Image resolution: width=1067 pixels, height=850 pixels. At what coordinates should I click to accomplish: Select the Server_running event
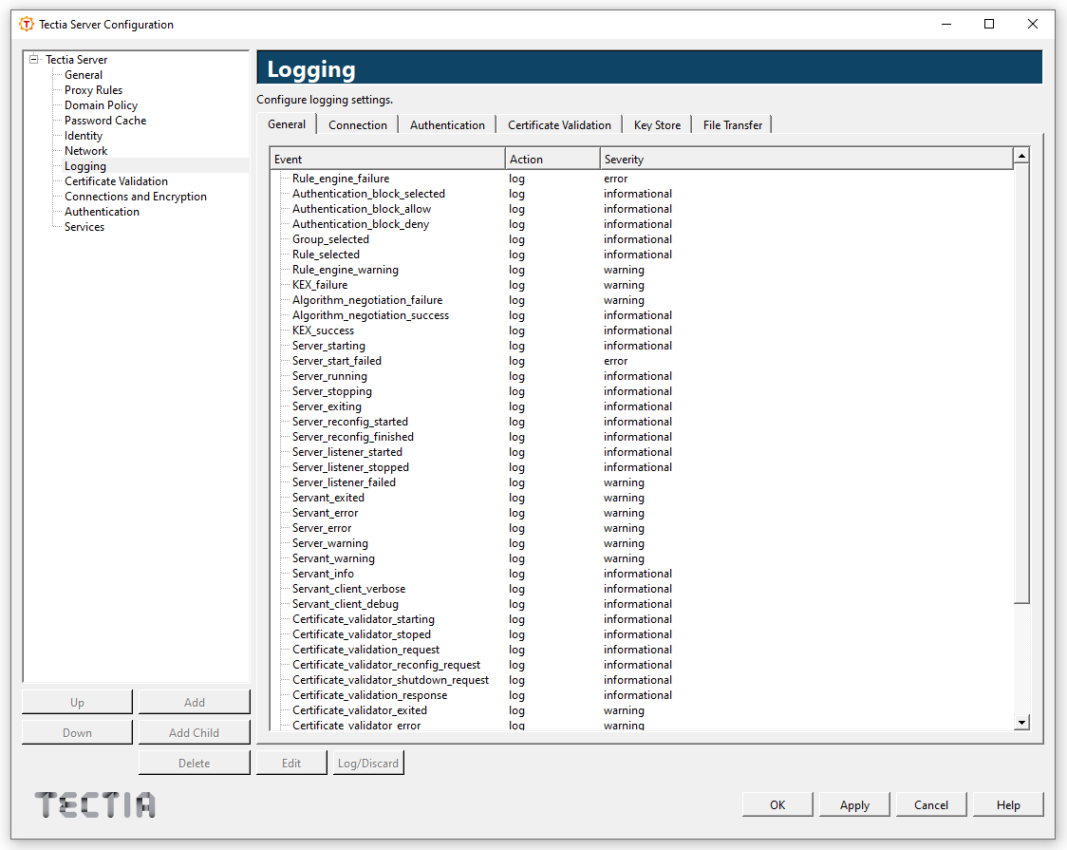[329, 376]
